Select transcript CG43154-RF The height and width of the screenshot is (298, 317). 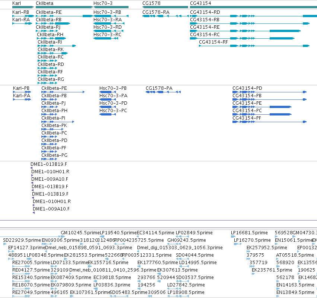(x=254, y=46)
